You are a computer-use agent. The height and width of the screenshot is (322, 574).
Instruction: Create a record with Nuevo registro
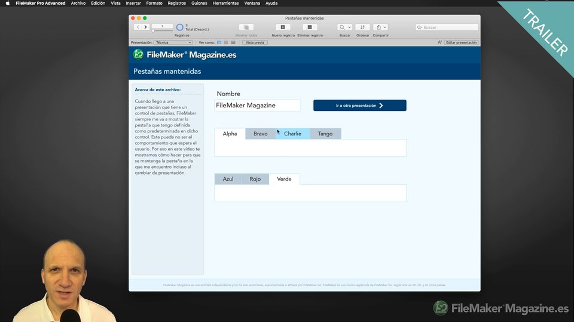click(x=283, y=27)
